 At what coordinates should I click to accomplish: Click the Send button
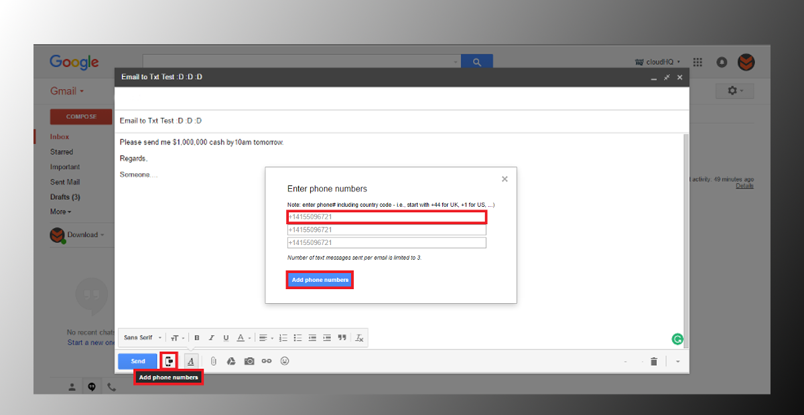pyautogui.click(x=137, y=361)
